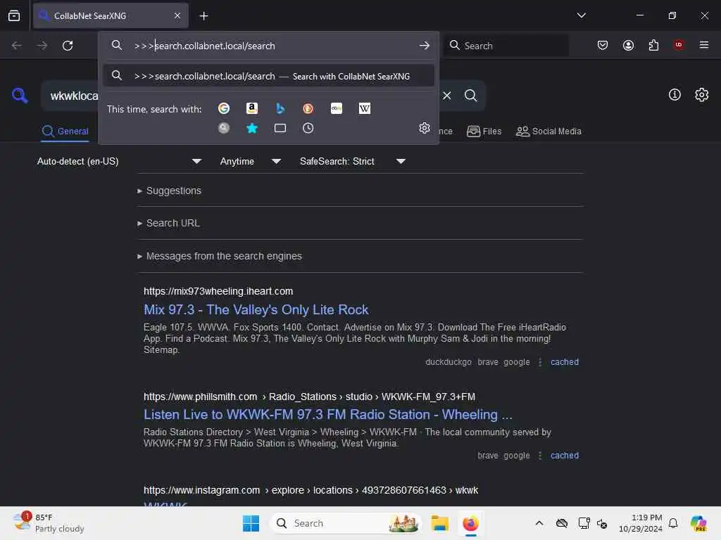Open SearXNG preferences gear icon
This screenshot has height=540, width=721.
click(702, 95)
